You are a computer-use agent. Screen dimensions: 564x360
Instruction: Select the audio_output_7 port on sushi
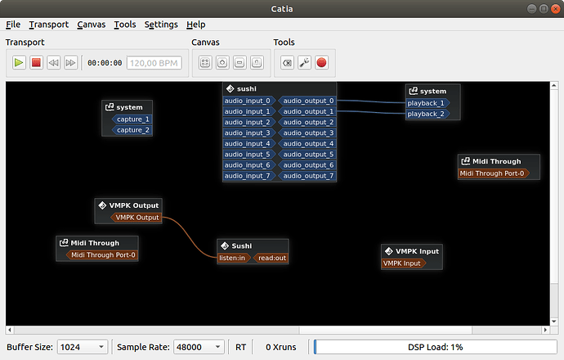pos(307,176)
